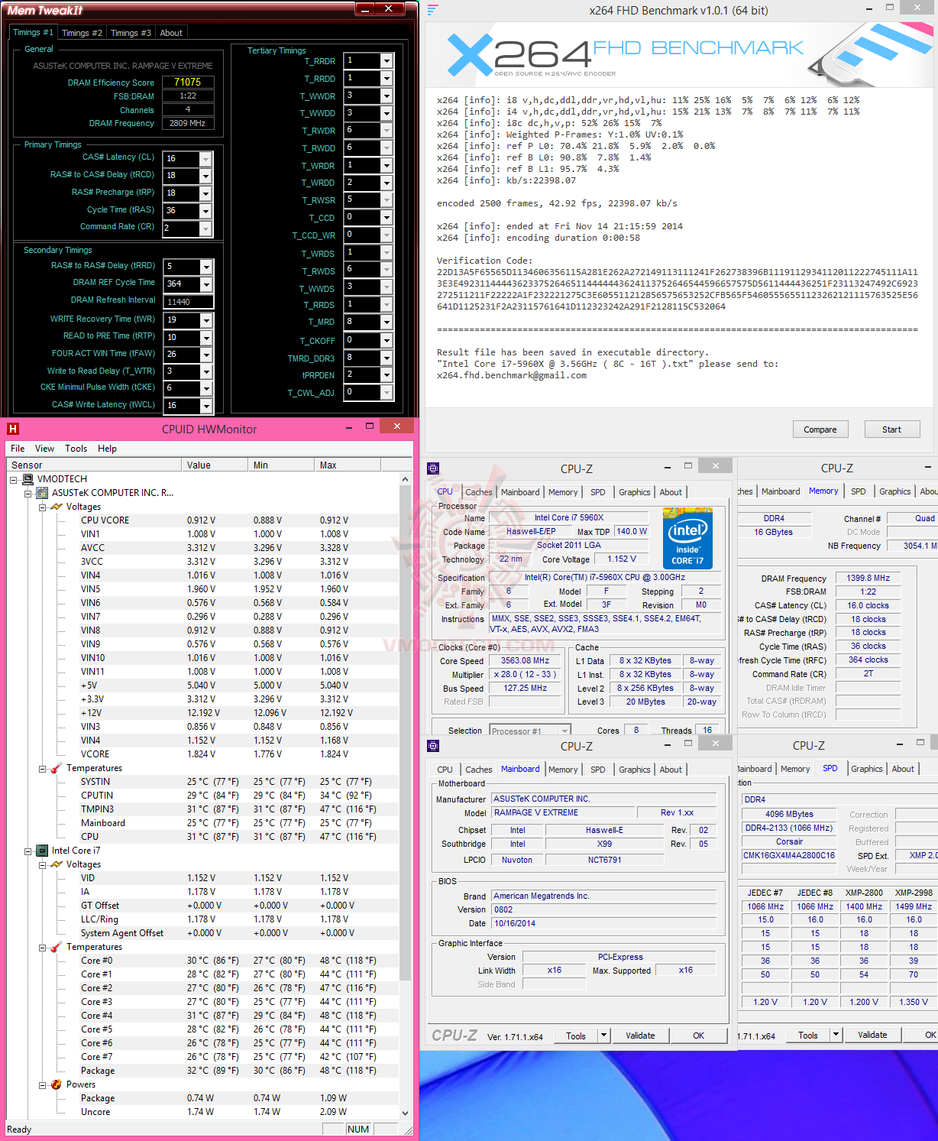Open the CAS# Write Latency (tWCL) dropdown
The height and width of the screenshot is (1141, 938).
[205, 406]
